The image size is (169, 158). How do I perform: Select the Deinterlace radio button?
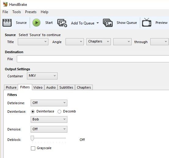tap(33, 112)
